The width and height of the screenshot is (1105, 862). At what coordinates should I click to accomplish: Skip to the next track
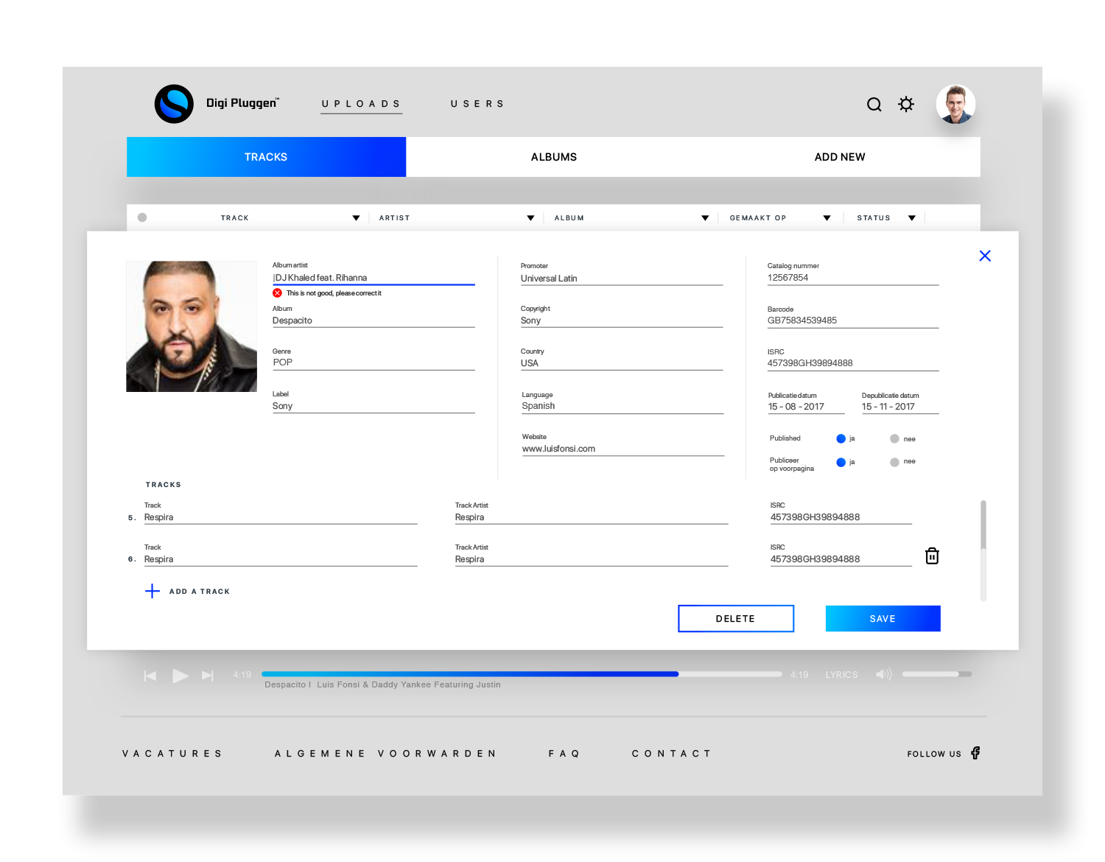[208, 676]
